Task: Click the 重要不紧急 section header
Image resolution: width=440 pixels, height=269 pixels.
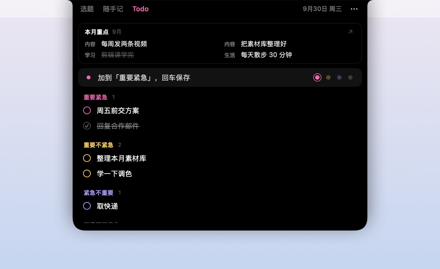Action: point(98,145)
